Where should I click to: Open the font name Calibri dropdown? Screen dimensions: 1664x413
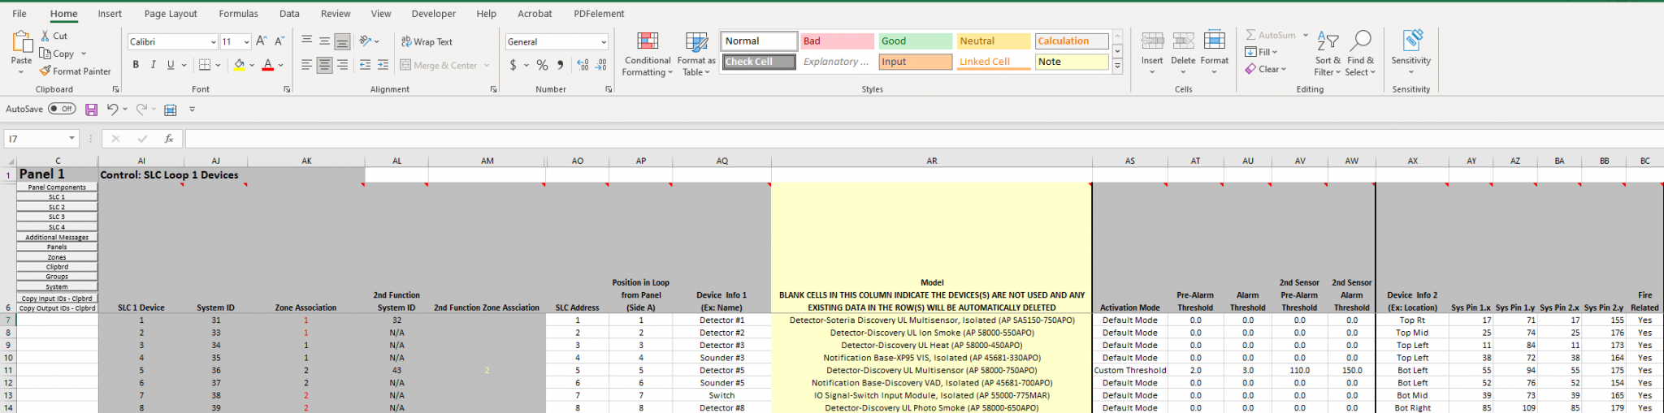coord(214,42)
